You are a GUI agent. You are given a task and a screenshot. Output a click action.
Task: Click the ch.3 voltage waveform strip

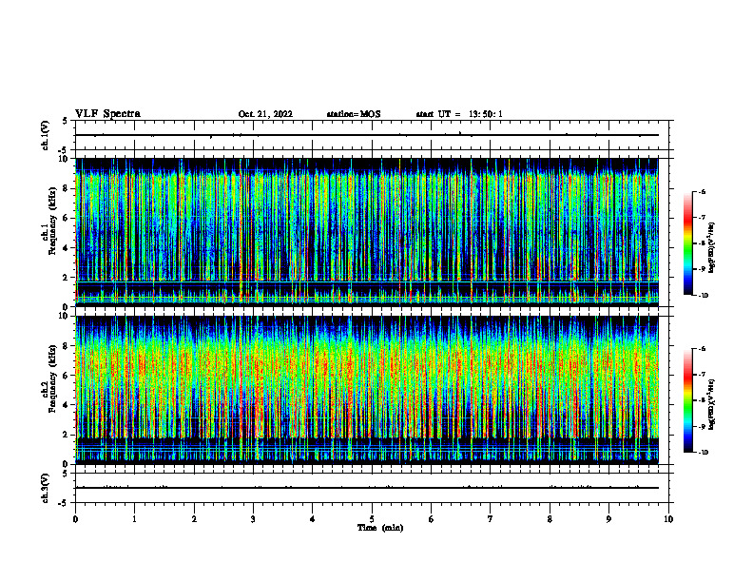tap(373, 488)
